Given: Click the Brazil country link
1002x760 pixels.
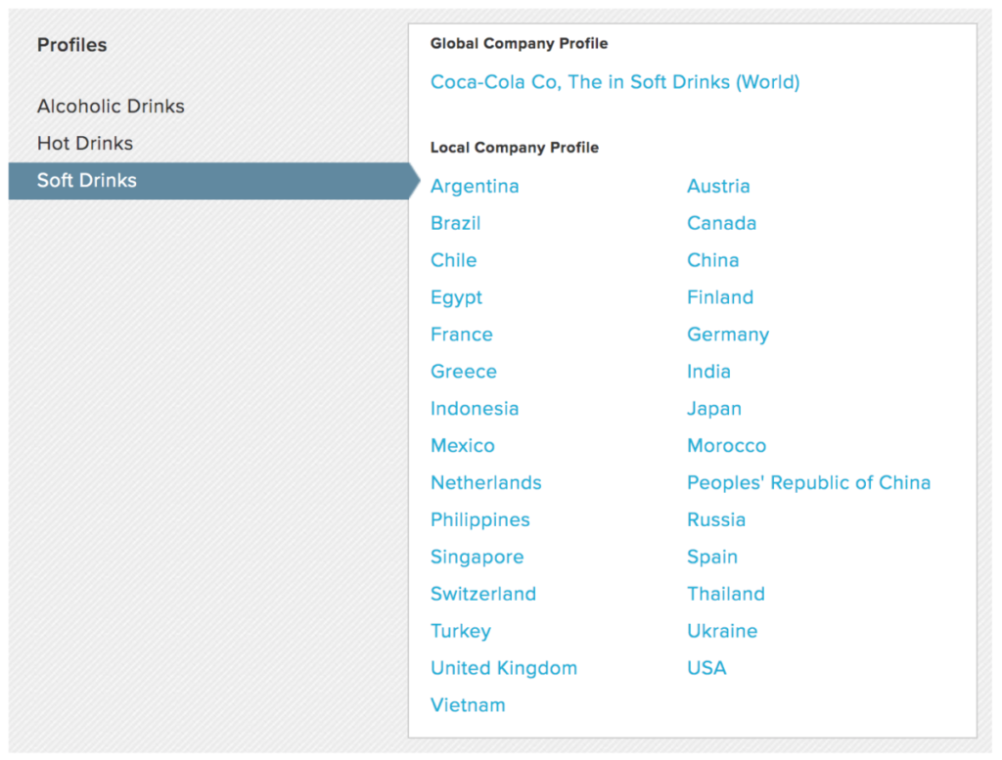Looking at the screenshot, I should point(455,223).
